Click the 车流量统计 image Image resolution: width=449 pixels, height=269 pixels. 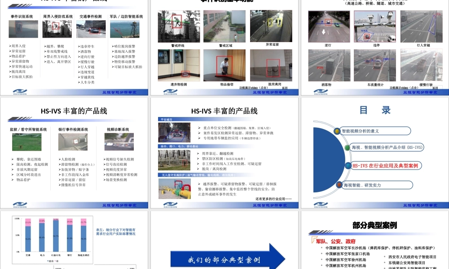(375, 65)
